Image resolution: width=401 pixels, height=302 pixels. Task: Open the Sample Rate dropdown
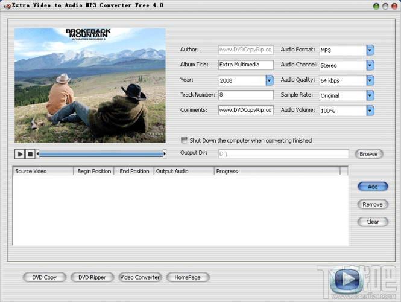[370, 95]
